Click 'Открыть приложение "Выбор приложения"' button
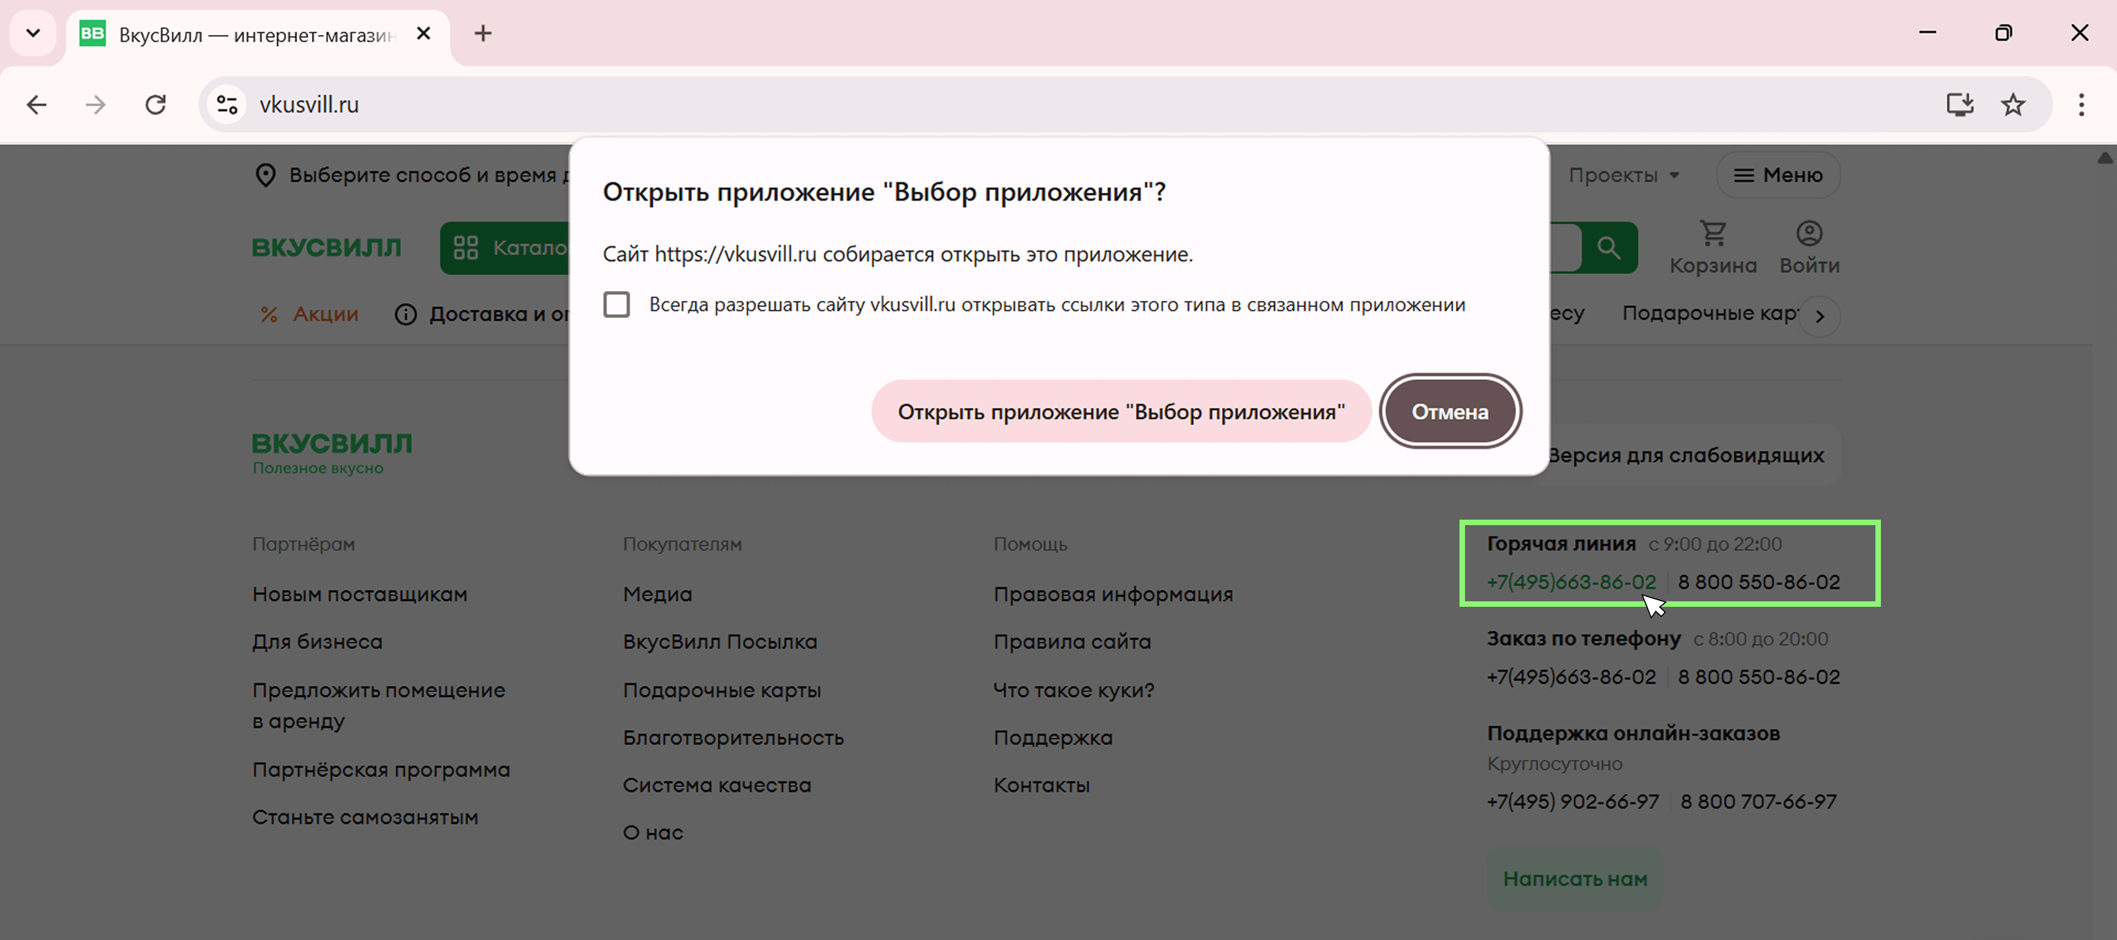 (x=1121, y=412)
